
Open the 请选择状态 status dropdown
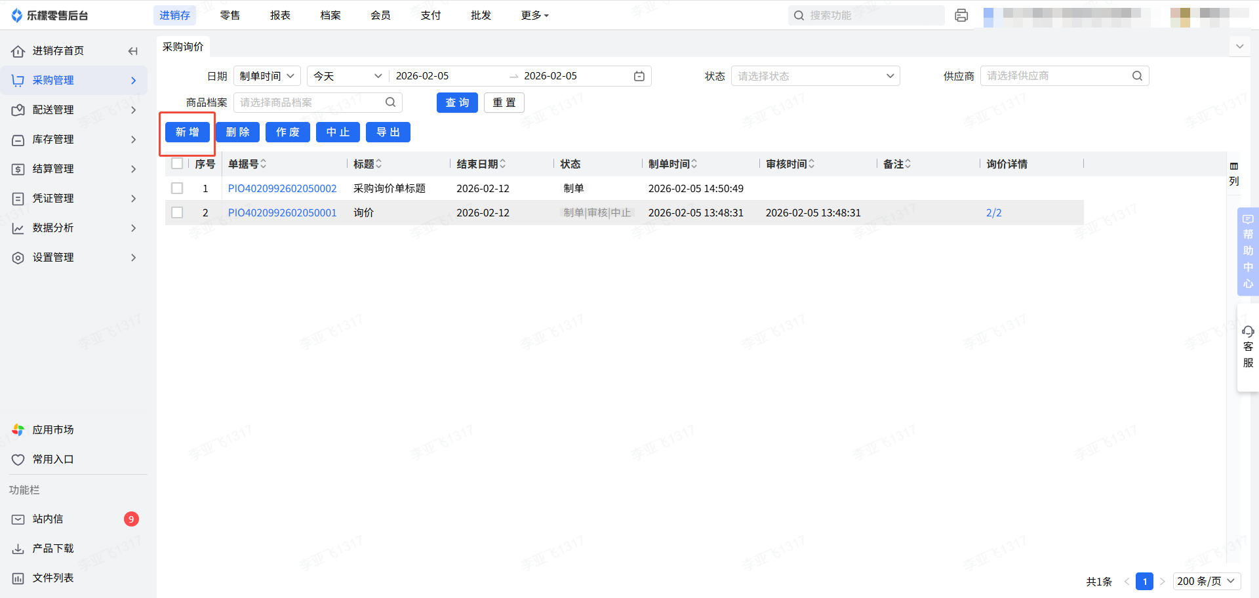click(x=815, y=76)
